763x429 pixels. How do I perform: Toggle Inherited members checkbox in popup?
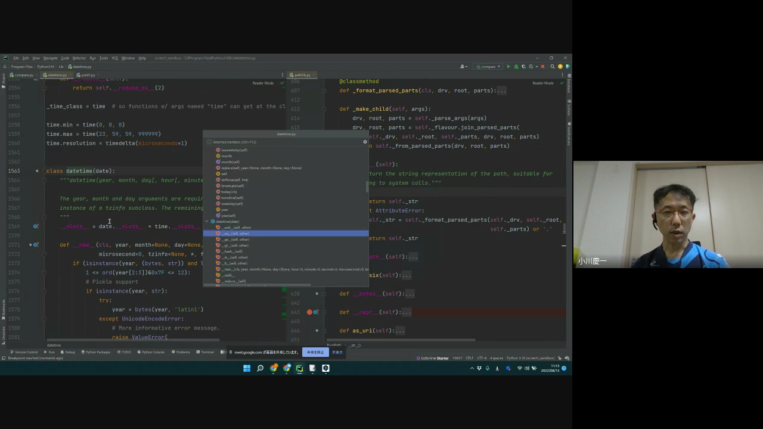tap(209, 142)
